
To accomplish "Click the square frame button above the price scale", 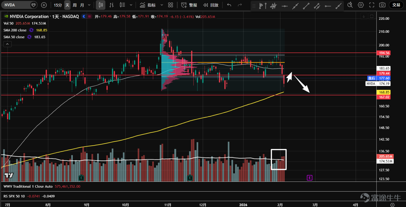I will click(372, 16).
